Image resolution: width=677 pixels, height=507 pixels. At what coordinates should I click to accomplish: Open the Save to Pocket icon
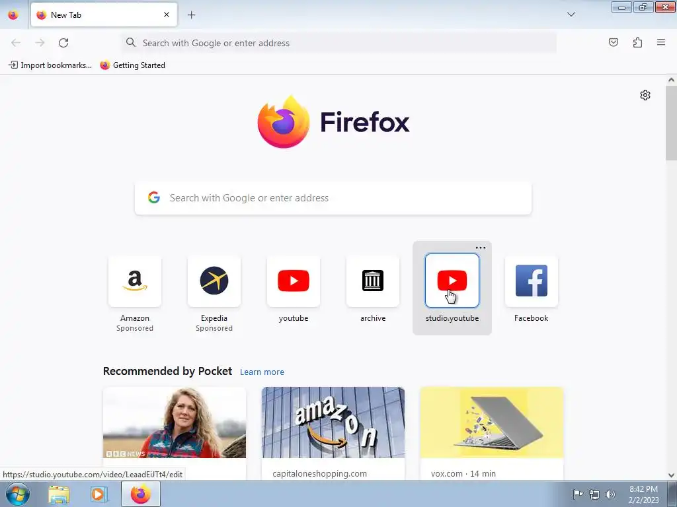click(613, 42)
